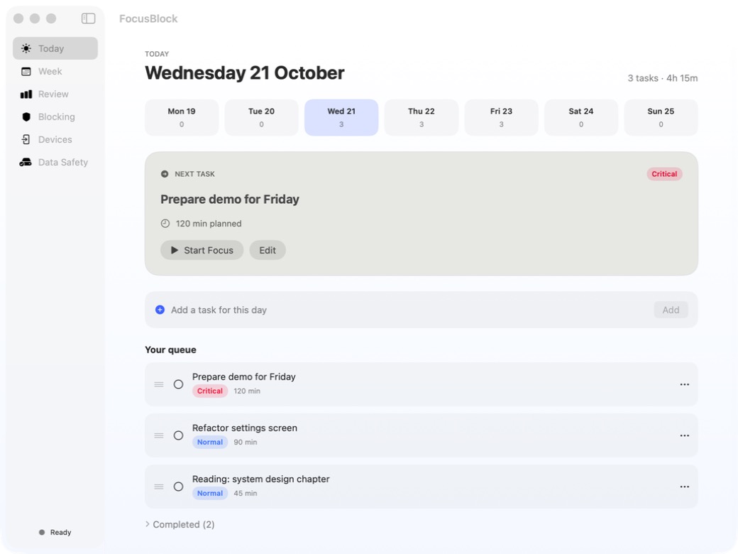Open the Review section in sidebar
This screenshot has width=738, height=554.
tap(55, 94)
